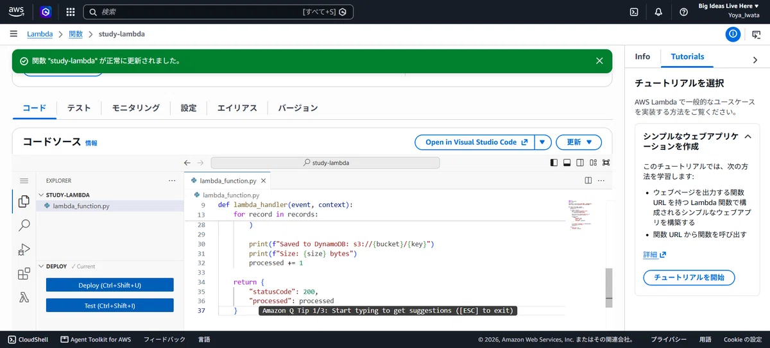Switch to the 設定 tab

pos(189,108)
